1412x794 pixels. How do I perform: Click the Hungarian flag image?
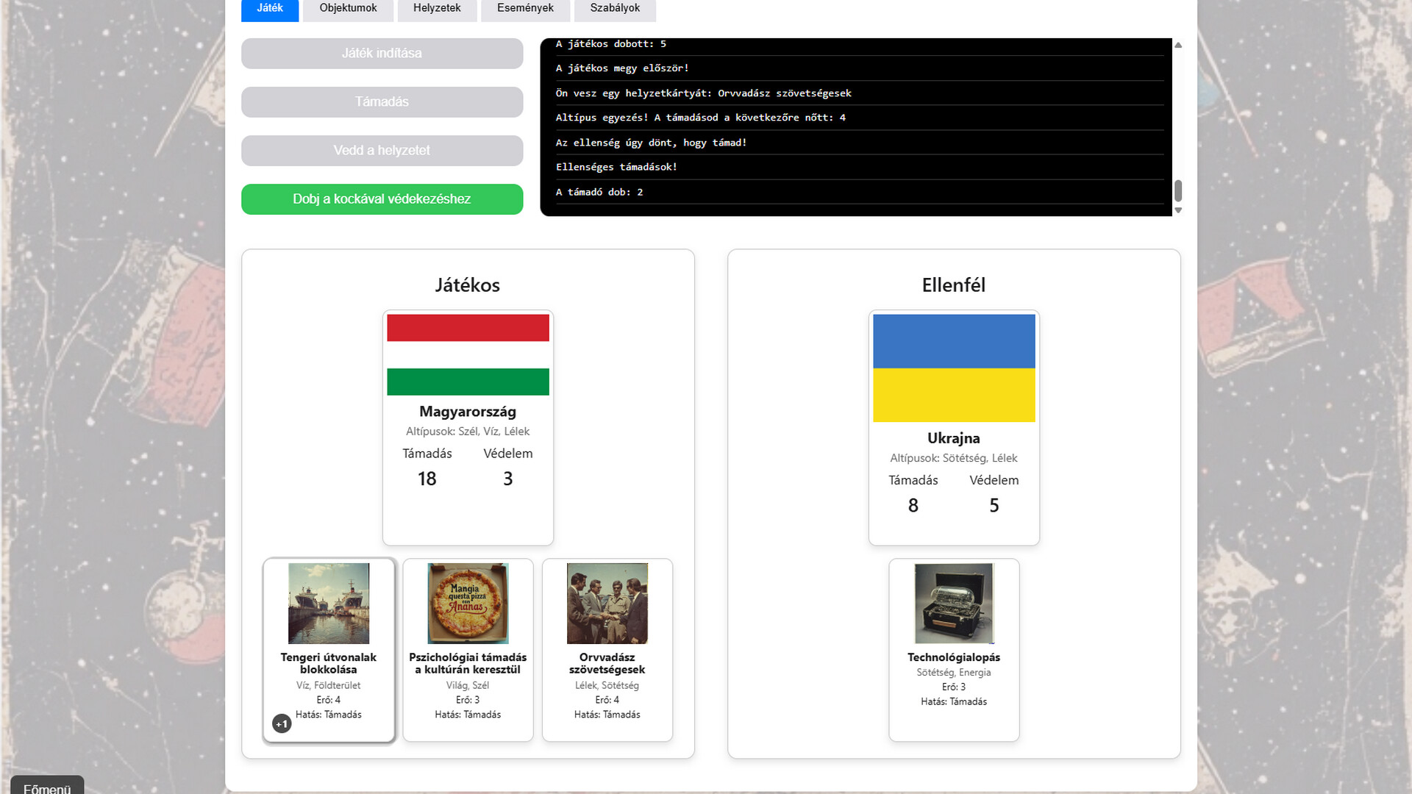(x=468, y=354)
